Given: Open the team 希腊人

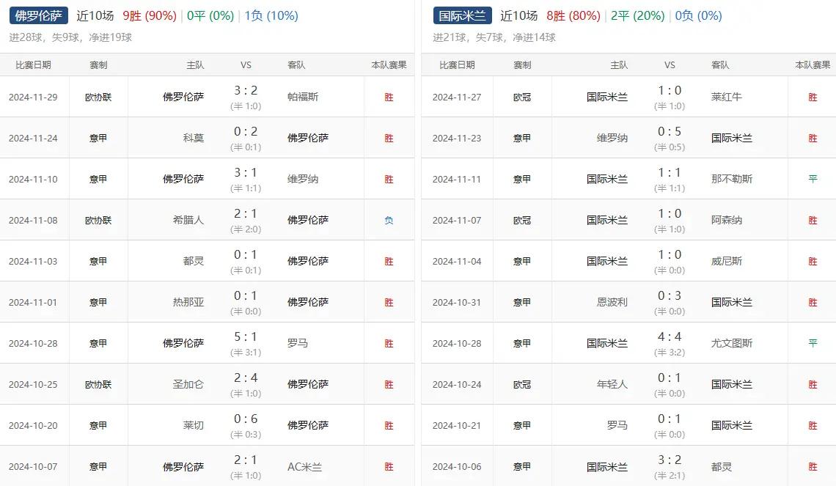Looking at the screenshot, I should [188, 220].
